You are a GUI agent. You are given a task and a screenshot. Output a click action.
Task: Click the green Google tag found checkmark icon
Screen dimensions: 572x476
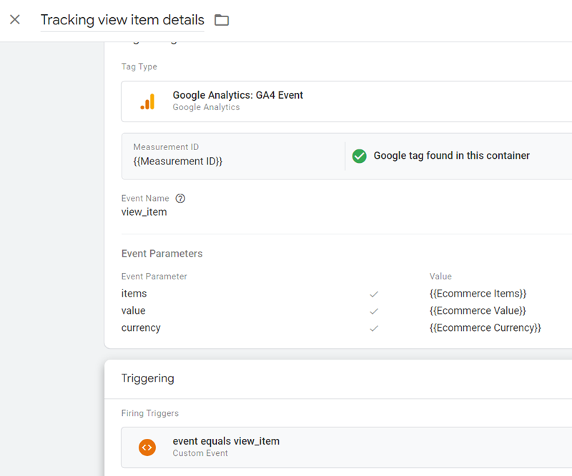360,156
